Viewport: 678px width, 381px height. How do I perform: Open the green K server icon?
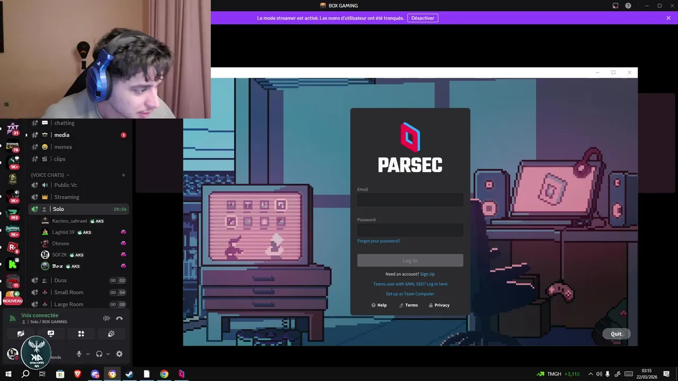[13, 264]
